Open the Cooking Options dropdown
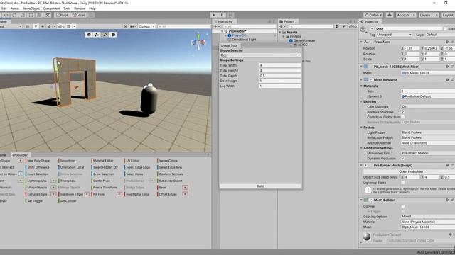The width and height of the screenshot is (455, 255). (428, 217)
